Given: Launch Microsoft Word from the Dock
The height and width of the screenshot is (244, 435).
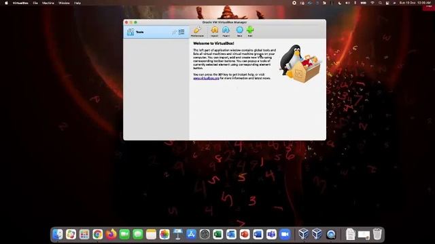Looking at the screenshot, I should pyautogui.click(x=258, y=235).
